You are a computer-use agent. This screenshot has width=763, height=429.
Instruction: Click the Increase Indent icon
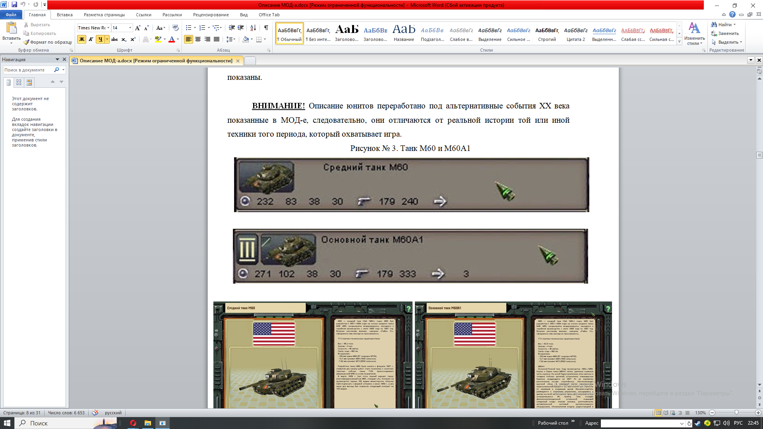(241, 28)
